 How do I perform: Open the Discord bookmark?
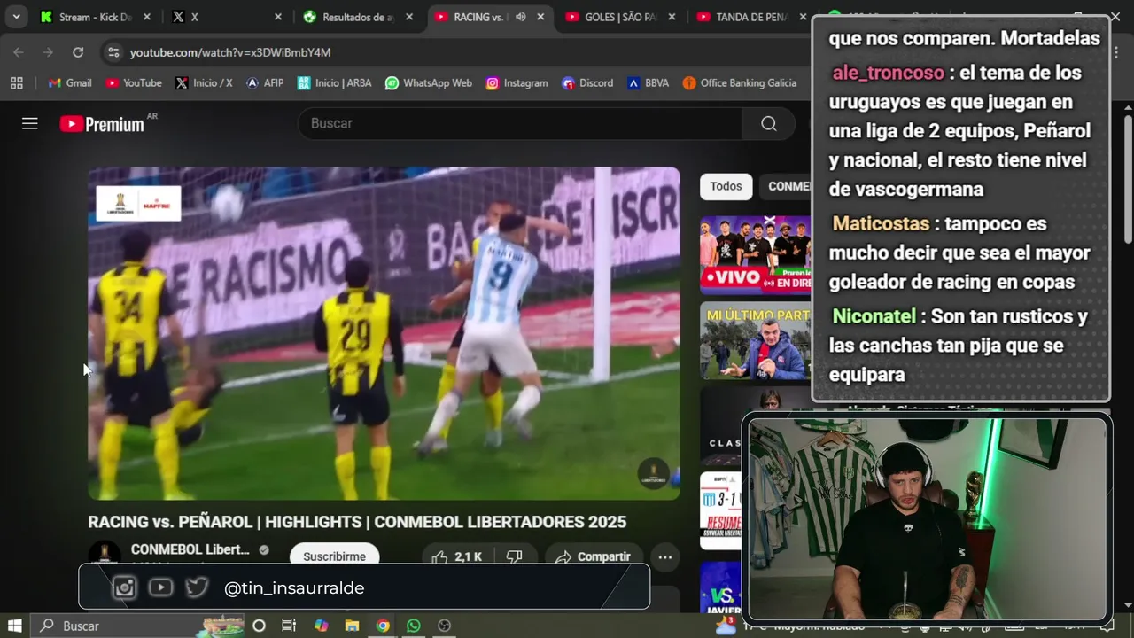point(586,82)
